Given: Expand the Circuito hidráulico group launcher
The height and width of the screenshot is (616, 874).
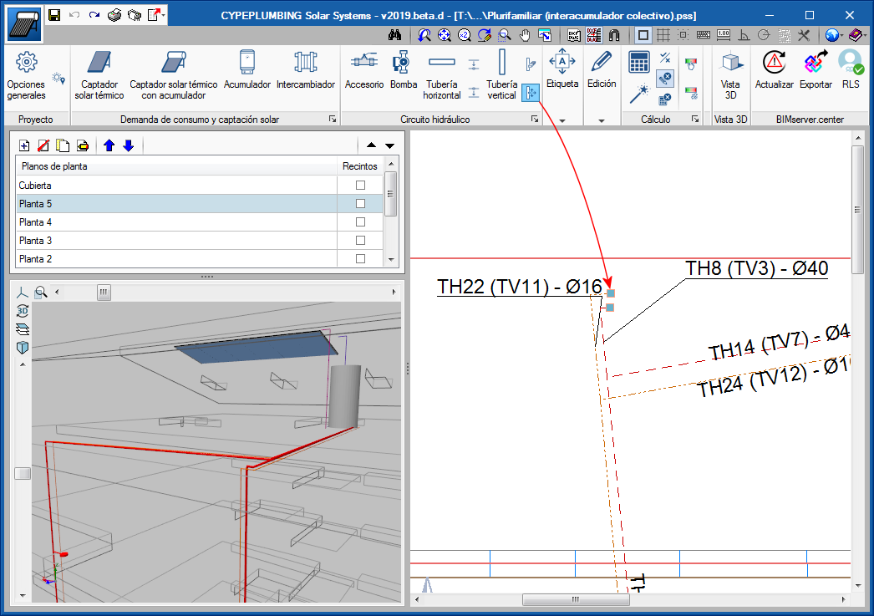Looking at the screenshot, I should coord(535,119).
